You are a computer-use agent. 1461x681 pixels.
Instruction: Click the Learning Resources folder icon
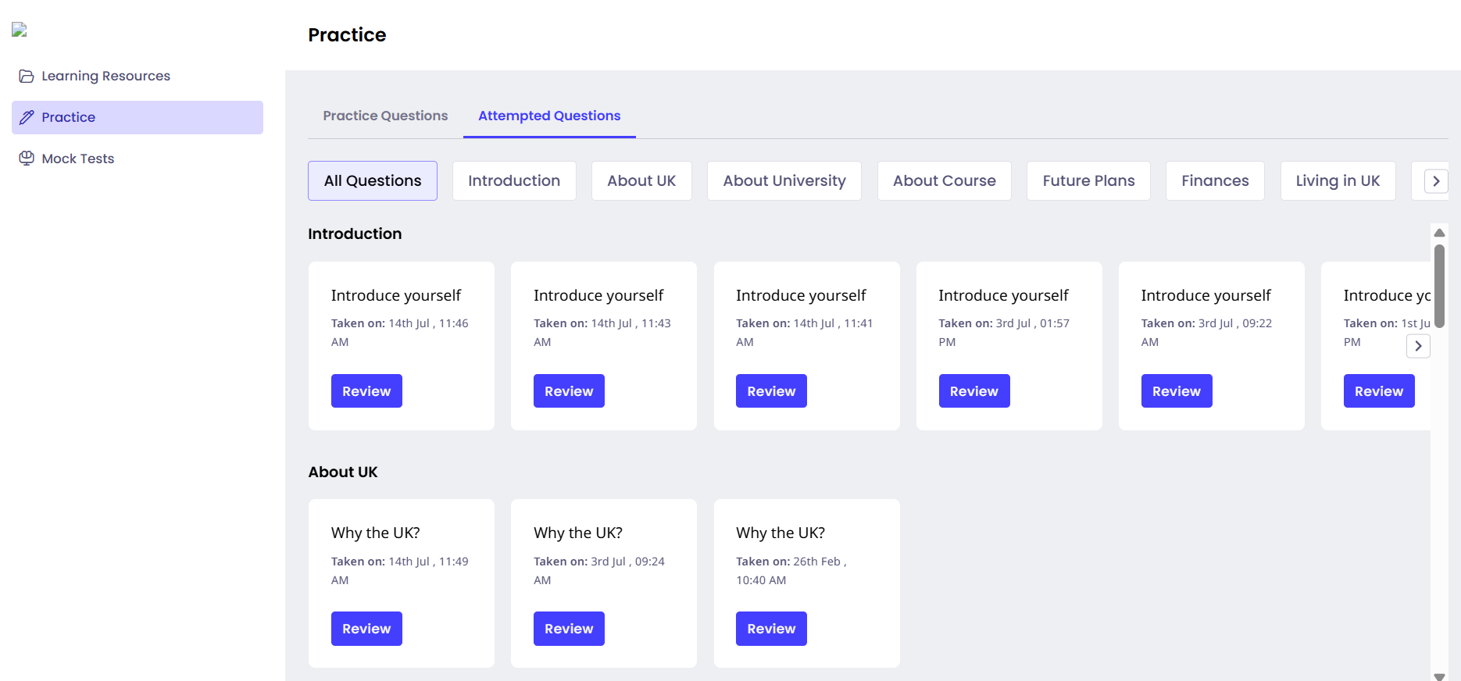click(27, 76)
